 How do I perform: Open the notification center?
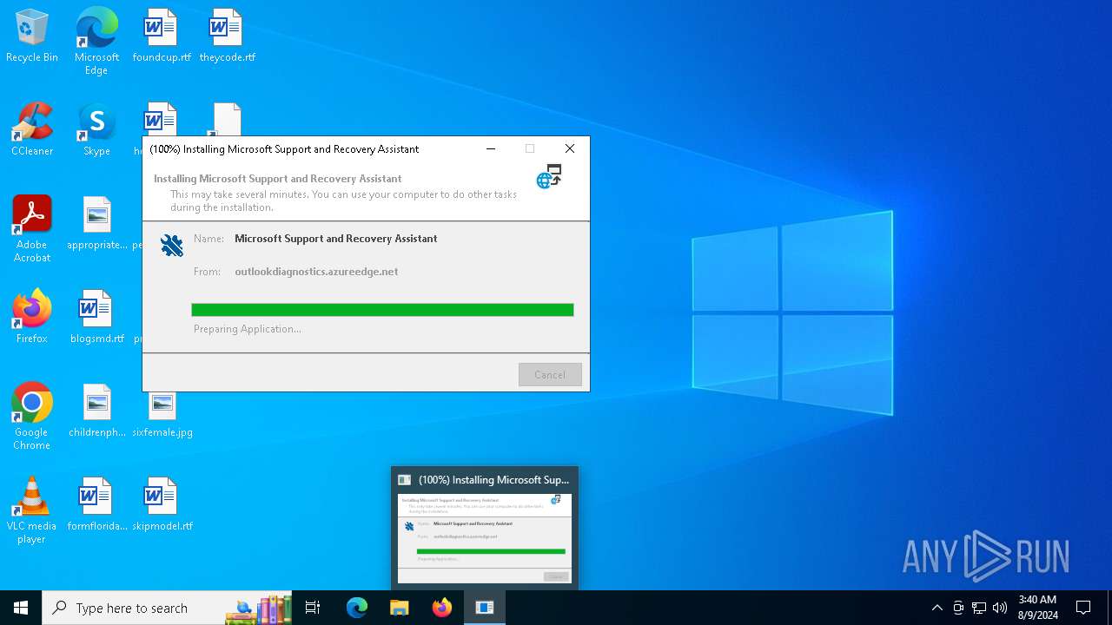pyautogui.click(x=1083, y=608)
